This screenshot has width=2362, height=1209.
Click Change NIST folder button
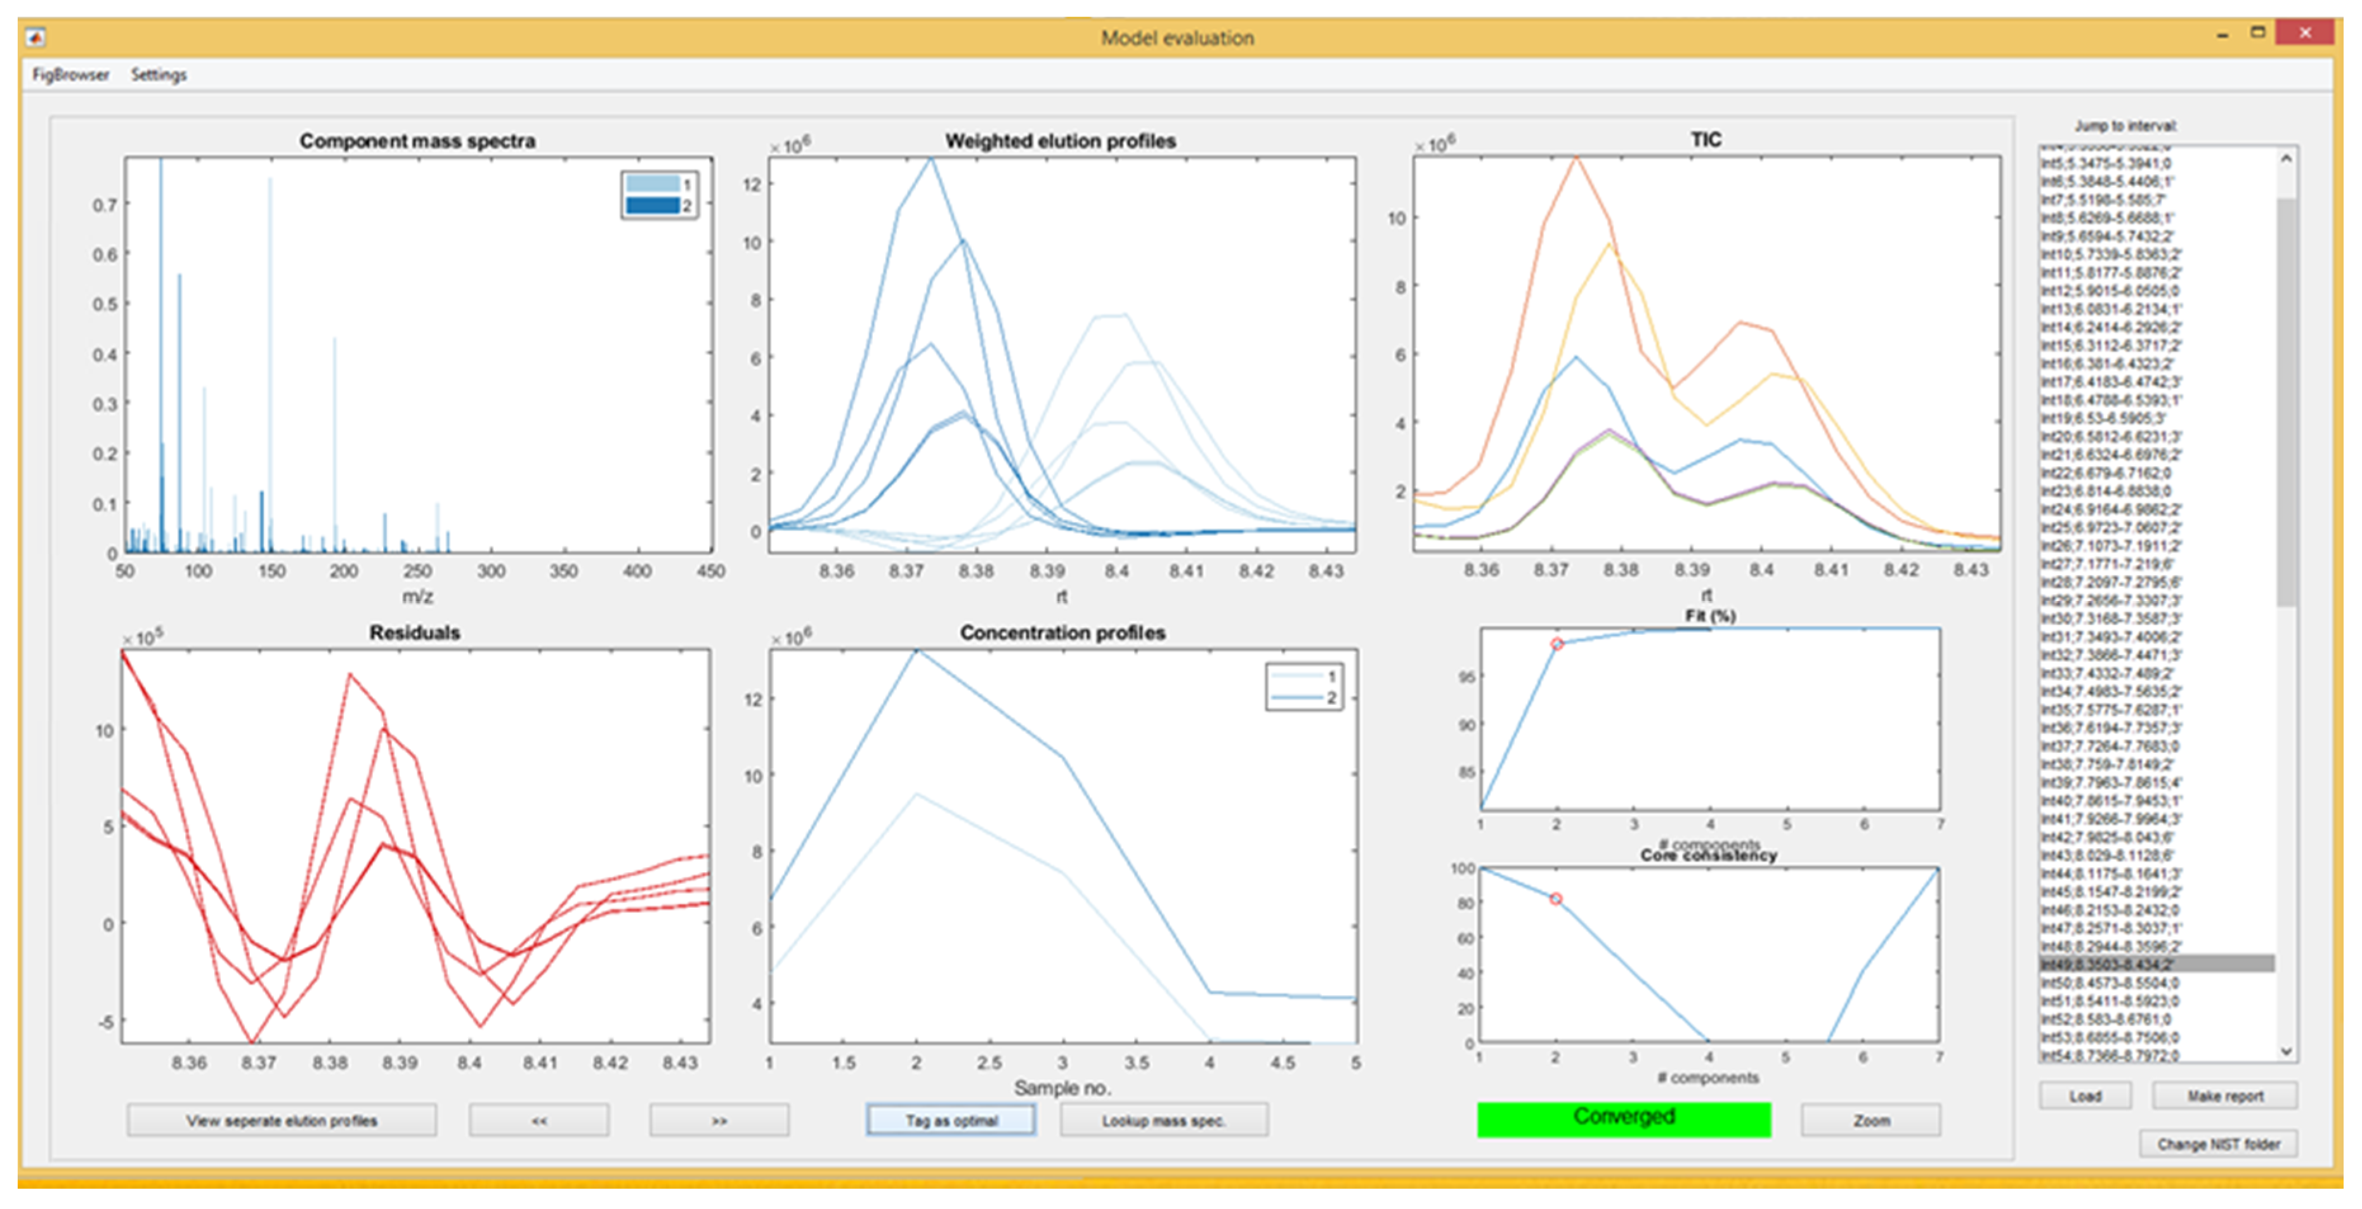[2218, 1144]
